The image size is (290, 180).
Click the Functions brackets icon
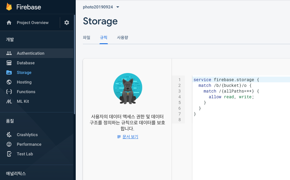pyautogui.click(x=9, y=92)
